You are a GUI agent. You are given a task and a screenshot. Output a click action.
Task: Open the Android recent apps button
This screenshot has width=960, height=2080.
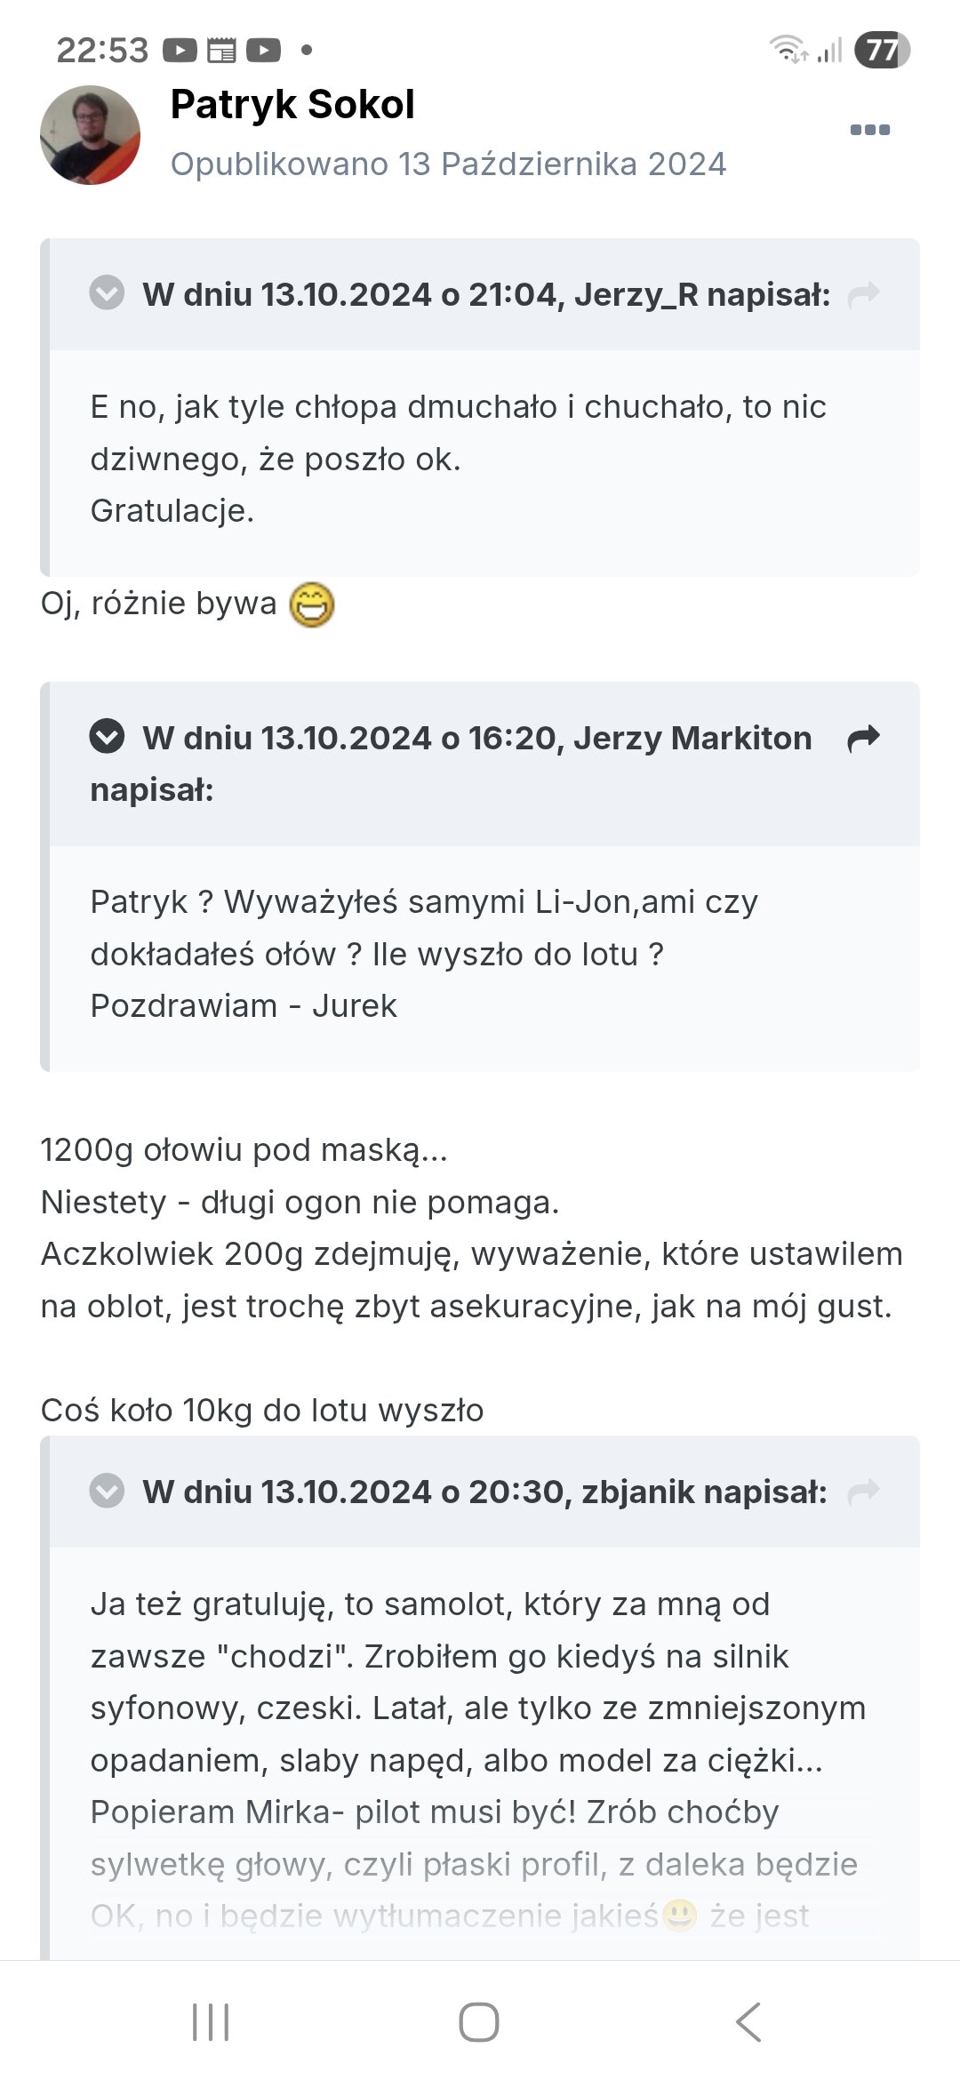point(211,2022)
